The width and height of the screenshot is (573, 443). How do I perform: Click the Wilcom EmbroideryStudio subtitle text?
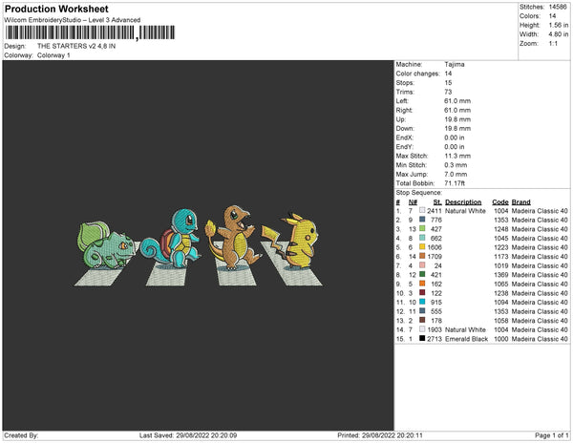[x=73, y=20]
